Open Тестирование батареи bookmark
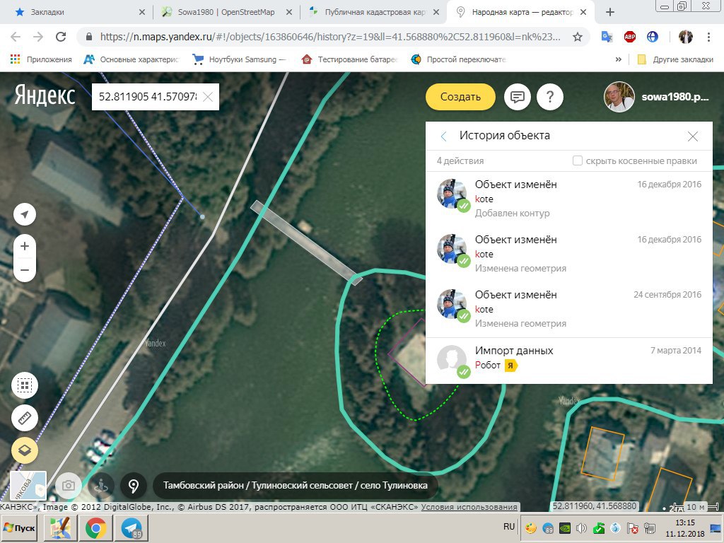This screenshot has width=724, height=543. coord(349,59)
